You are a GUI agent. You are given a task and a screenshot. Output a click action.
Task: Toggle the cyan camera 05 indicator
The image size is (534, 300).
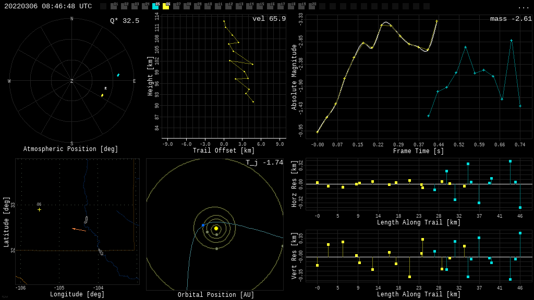pos(155,6)
